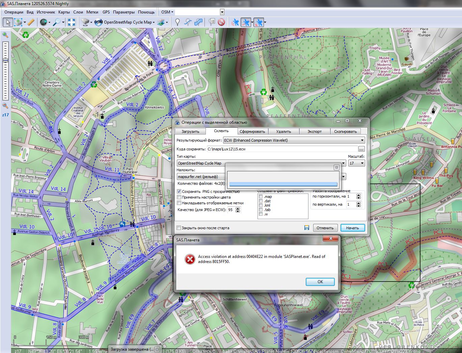Open the Результирующий формат ECW dropdown
The width and height of the screenshot is (462, 353).
294,140
